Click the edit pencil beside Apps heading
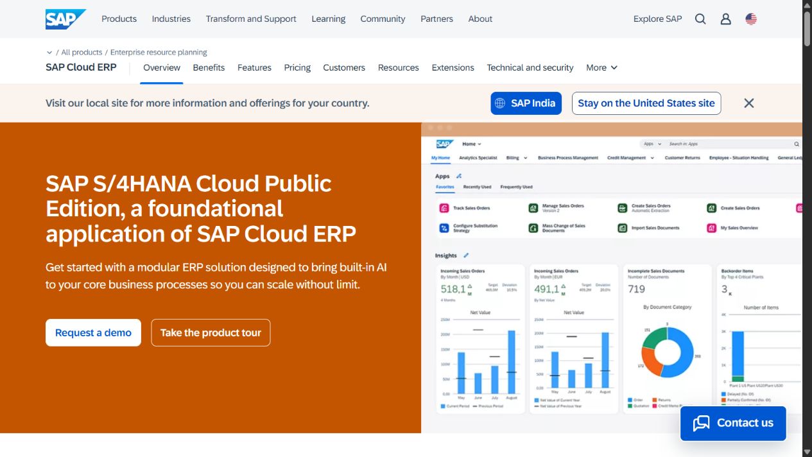812x457 pixels. click(x=458, y=176)
